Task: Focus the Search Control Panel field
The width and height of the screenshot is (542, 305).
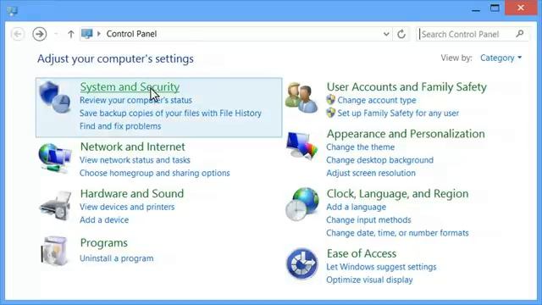Action: pyautogui.click(x=473, y=34)
